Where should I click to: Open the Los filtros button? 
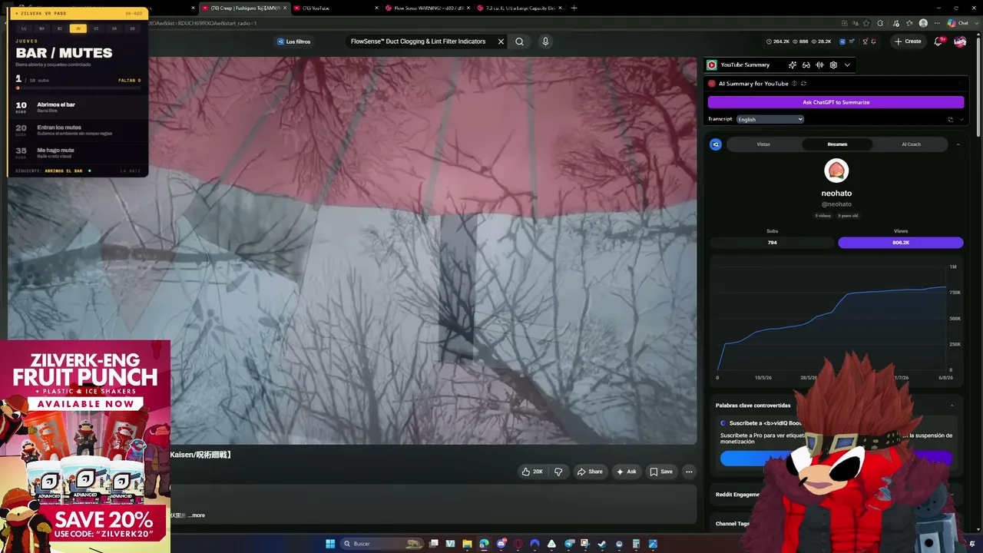(294, 41)
